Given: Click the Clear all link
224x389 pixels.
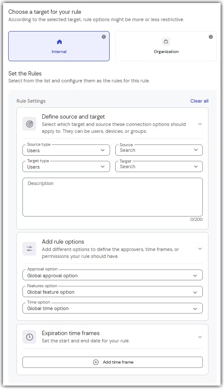Looking at the screenshot, I should 199,101.
